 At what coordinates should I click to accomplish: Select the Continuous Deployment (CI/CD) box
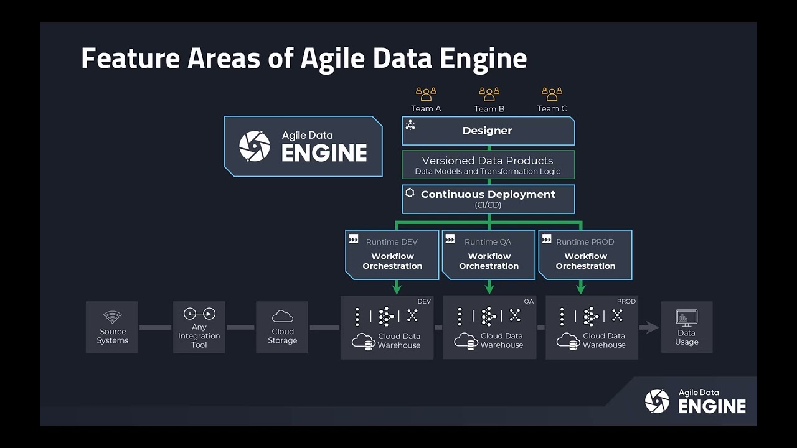tap(488, 199)
